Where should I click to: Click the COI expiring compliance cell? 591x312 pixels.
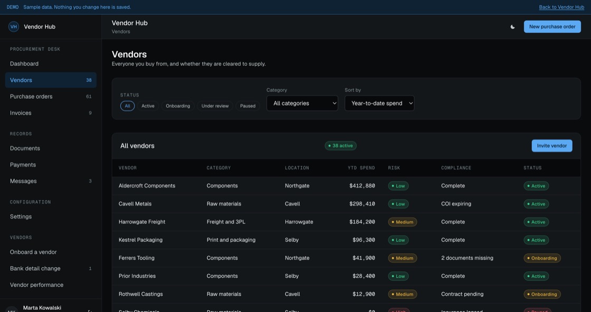(x=456, y=204)
